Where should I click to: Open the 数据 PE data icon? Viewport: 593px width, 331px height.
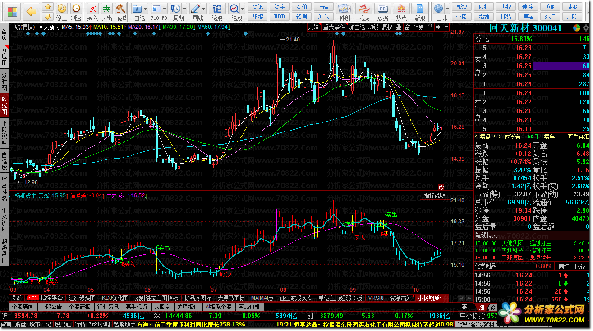382,11
